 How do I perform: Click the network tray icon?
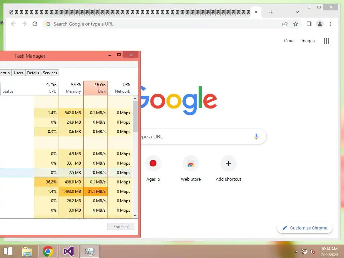pyautogui.click(x=304, y=252)
